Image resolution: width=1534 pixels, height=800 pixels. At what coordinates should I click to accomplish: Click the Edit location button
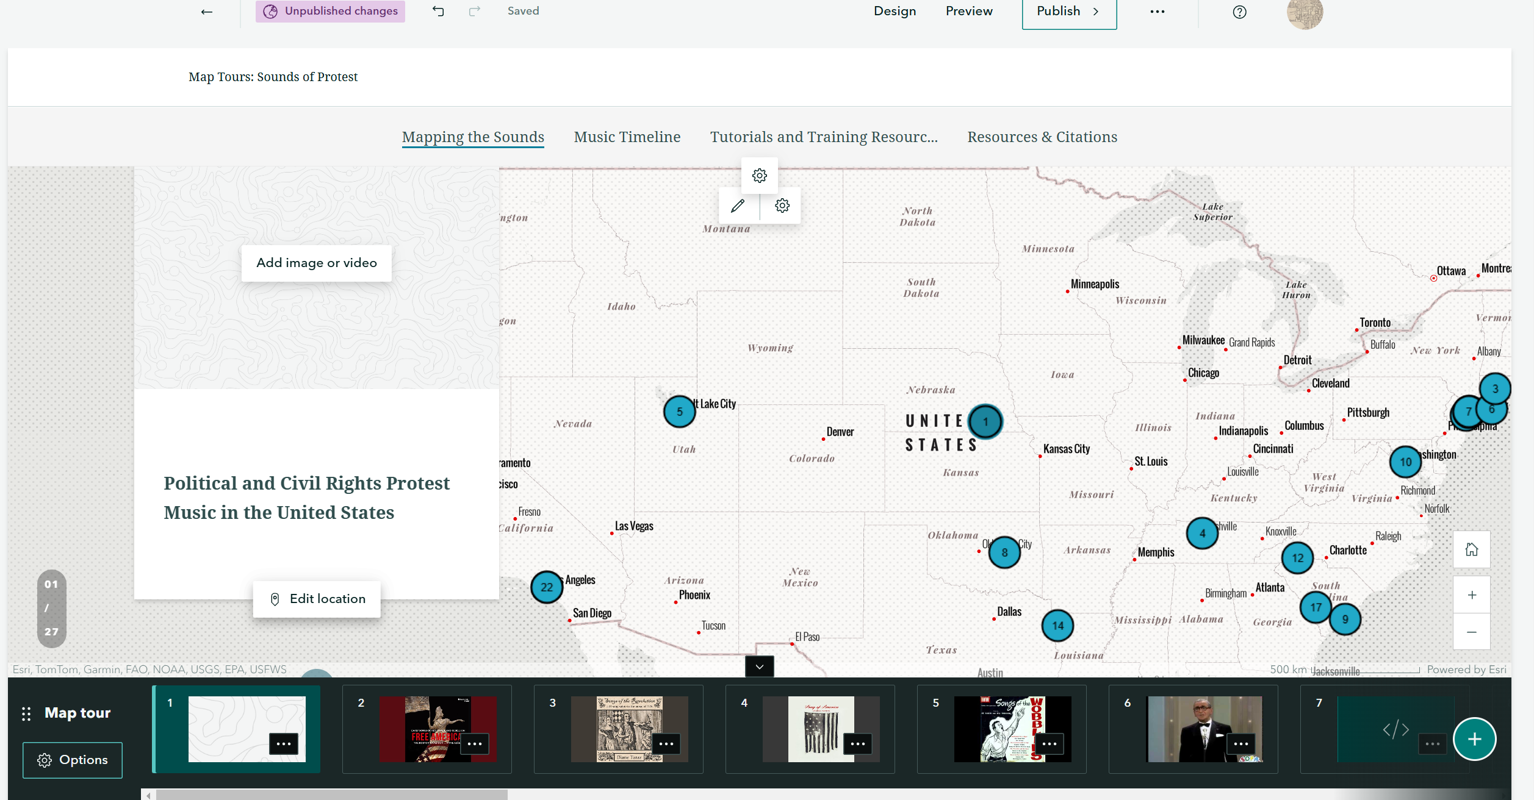click(x=317, y=599)
